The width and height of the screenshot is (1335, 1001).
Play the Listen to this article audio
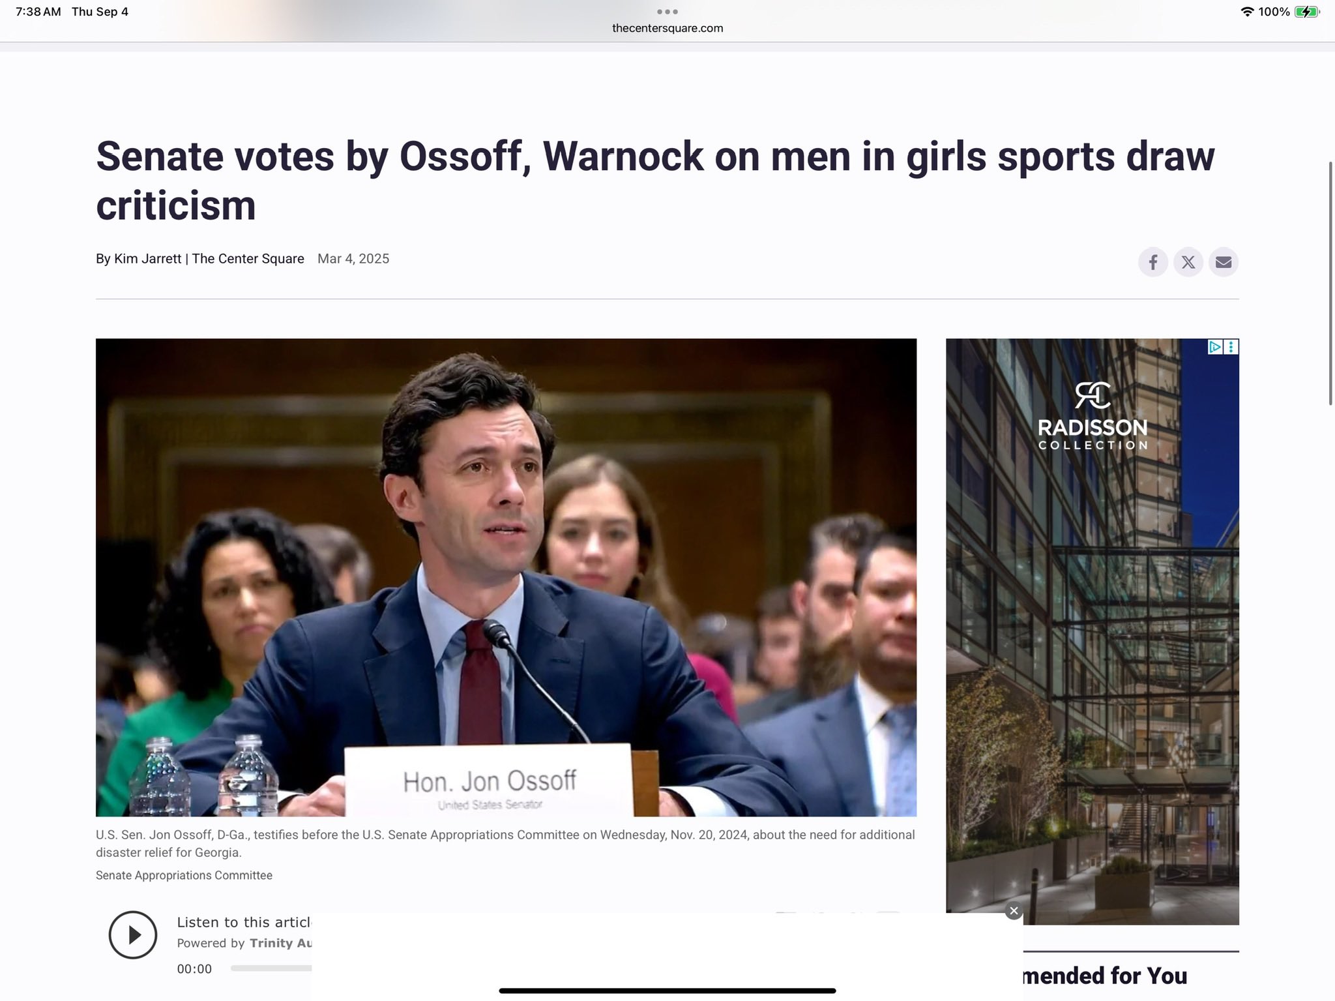point(133,934)
